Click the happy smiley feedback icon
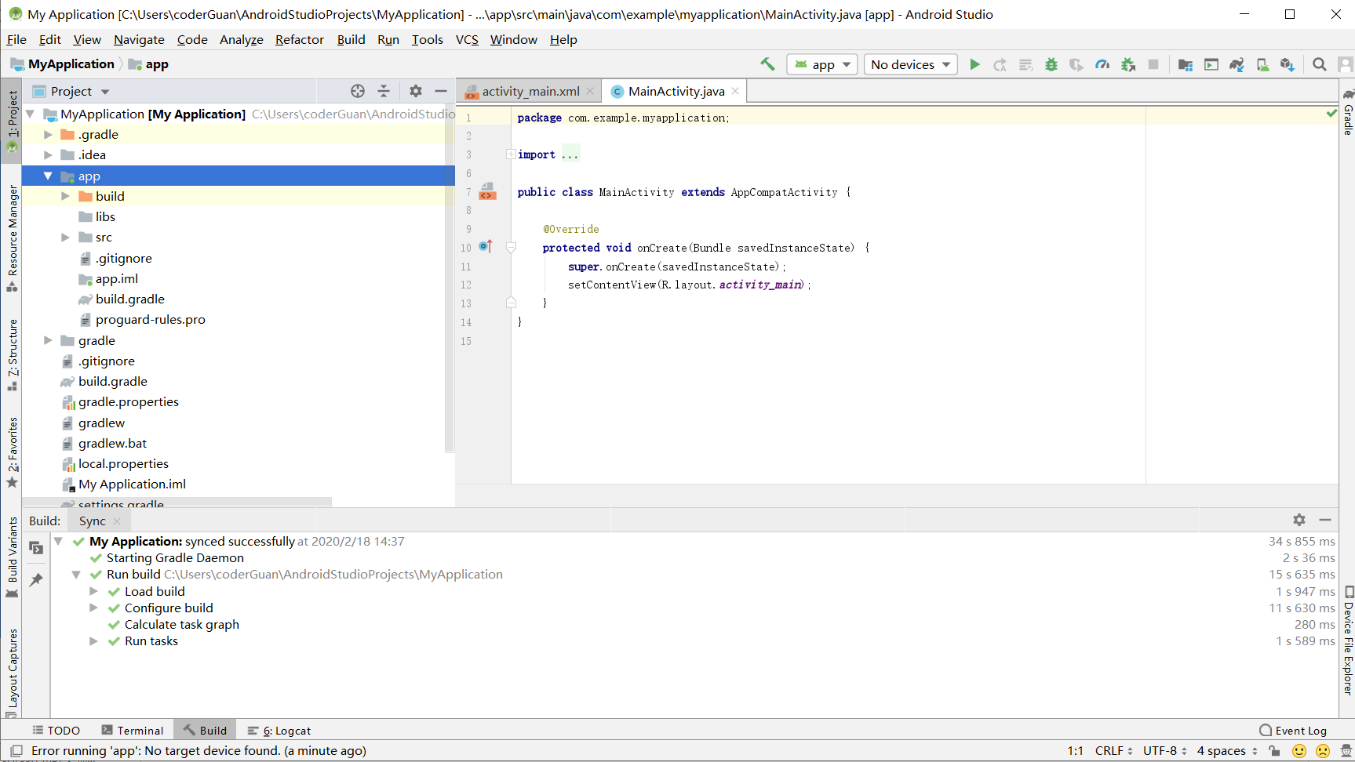Viewport: 1355px width, 762px height. (1299, 751)
